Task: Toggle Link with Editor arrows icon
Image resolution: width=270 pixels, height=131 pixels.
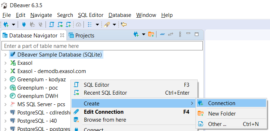Action: tap(171, 35)
